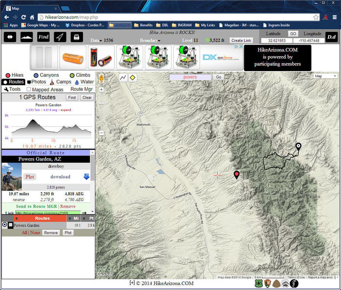Screen dimensions: 341x290
Task: Switch to the Map browser tab
Action: [32, 8]
